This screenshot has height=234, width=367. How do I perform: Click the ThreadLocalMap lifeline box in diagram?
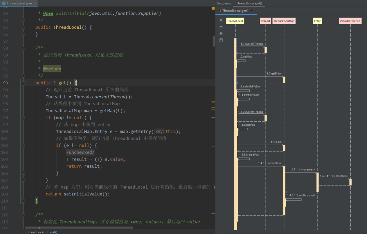pyautogui.click(x=284, y=21)
